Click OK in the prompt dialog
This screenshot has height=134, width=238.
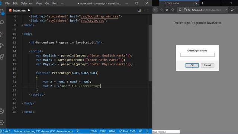(x=192, y=66)
